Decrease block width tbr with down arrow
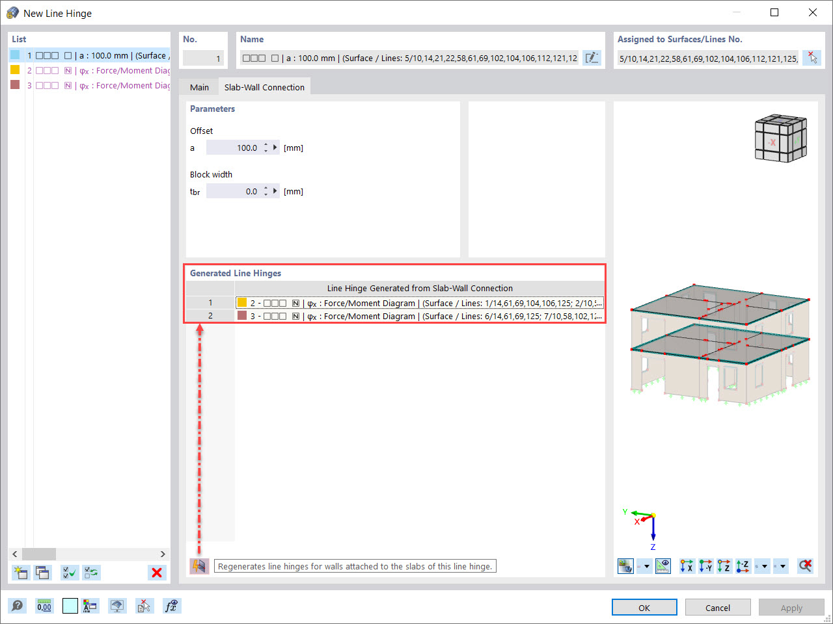The width and height of the screenshot is (833, 624). click(x=266, y=194)
